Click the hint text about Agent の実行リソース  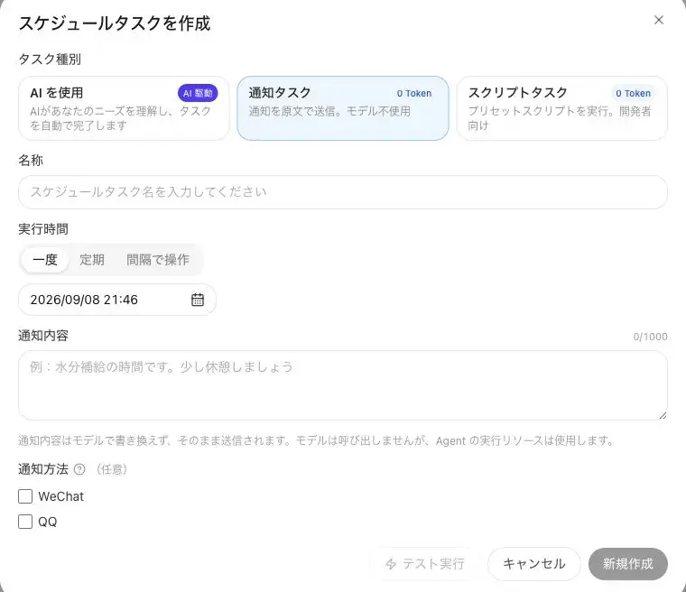coord(317,440)
